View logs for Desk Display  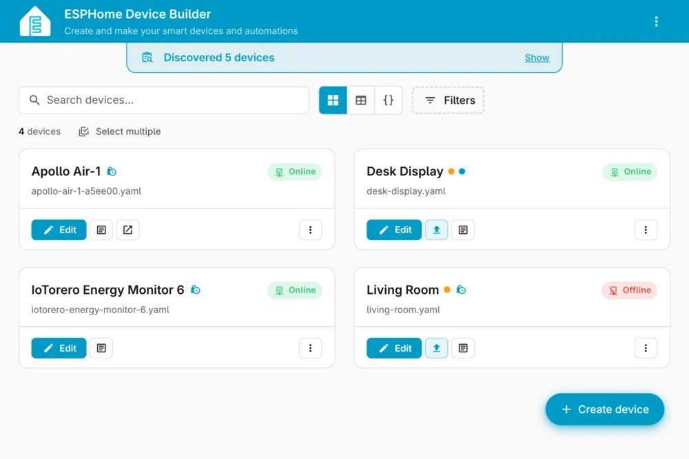pos(463,230)
